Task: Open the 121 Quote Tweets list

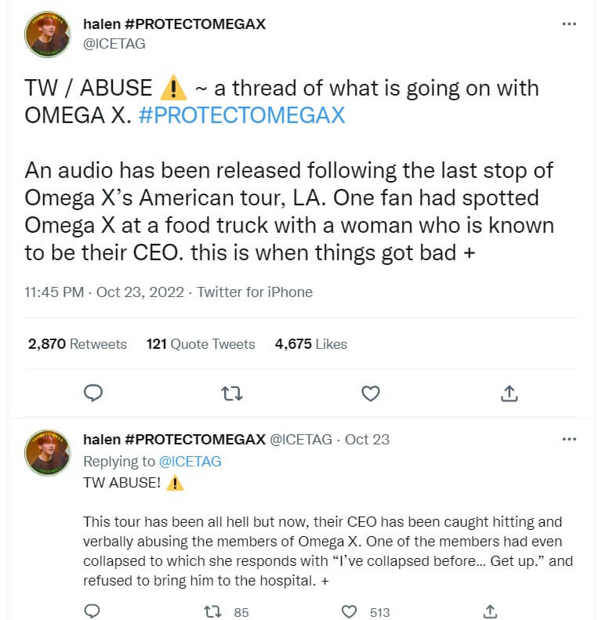Action: (x=201, y=343)
